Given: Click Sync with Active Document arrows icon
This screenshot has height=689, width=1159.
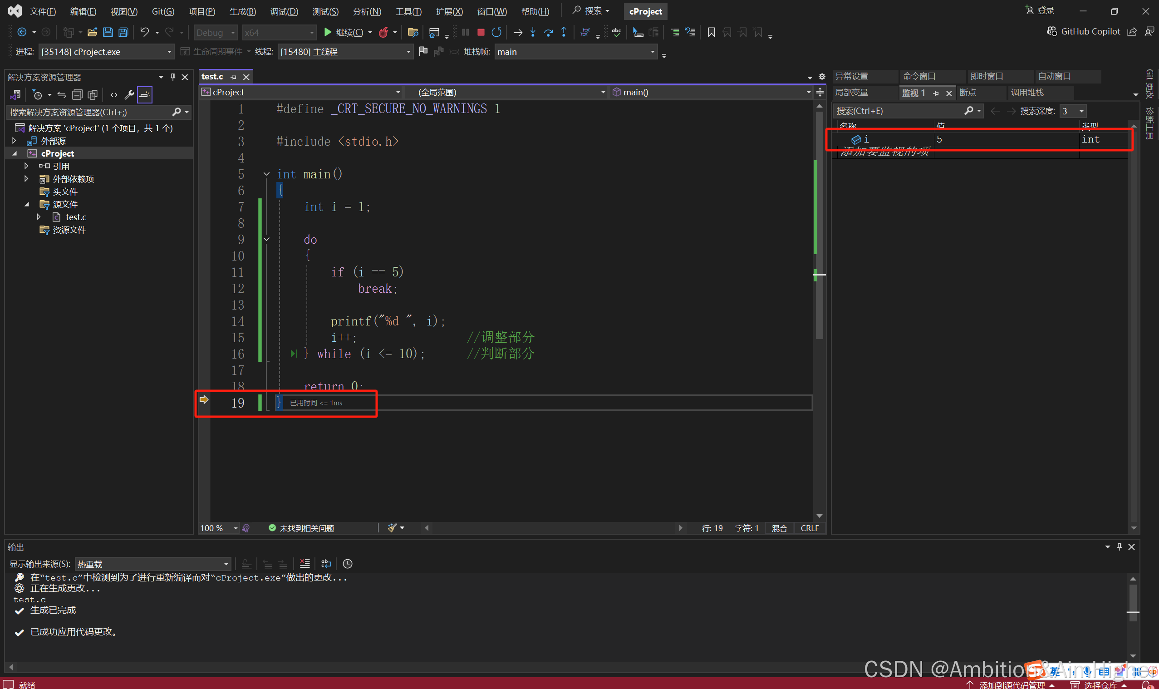Looking at the screenshot, I should [61, 95].
